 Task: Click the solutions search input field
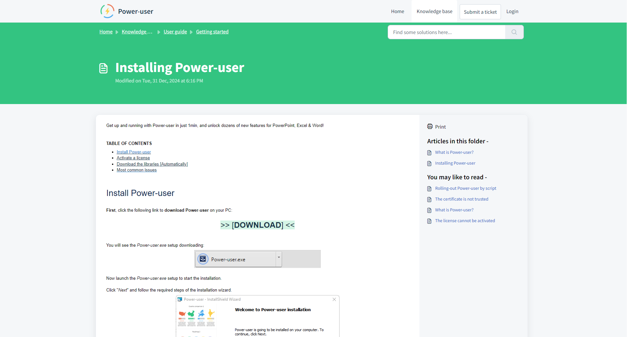(x=445, y=32)
